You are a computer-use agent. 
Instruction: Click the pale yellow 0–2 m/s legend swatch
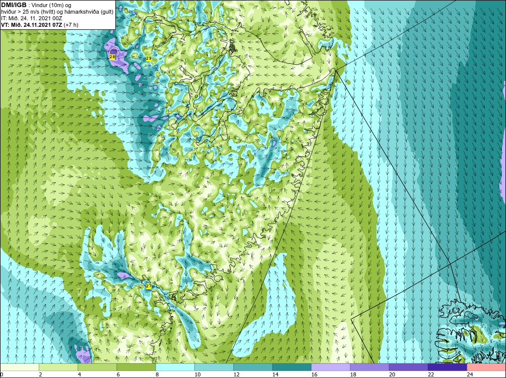coord(19,367)
